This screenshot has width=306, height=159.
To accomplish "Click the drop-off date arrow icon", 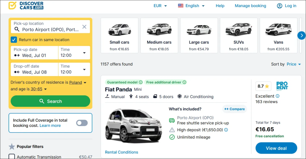I will (x=17, y=72).
